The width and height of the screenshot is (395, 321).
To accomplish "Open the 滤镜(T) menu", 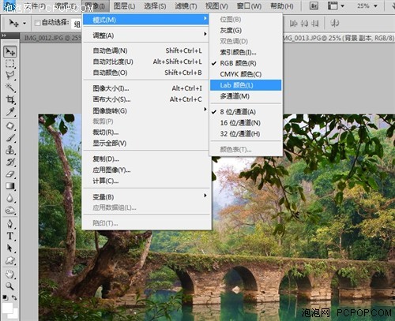I will [x=186, y=6].
